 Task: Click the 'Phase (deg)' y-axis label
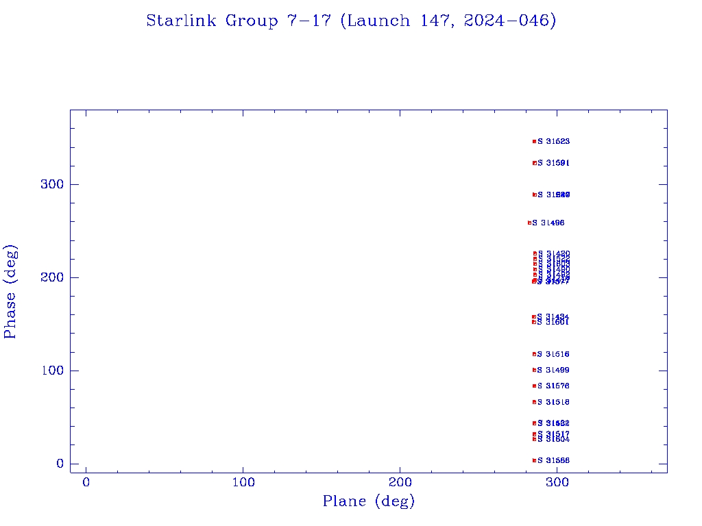10,292
